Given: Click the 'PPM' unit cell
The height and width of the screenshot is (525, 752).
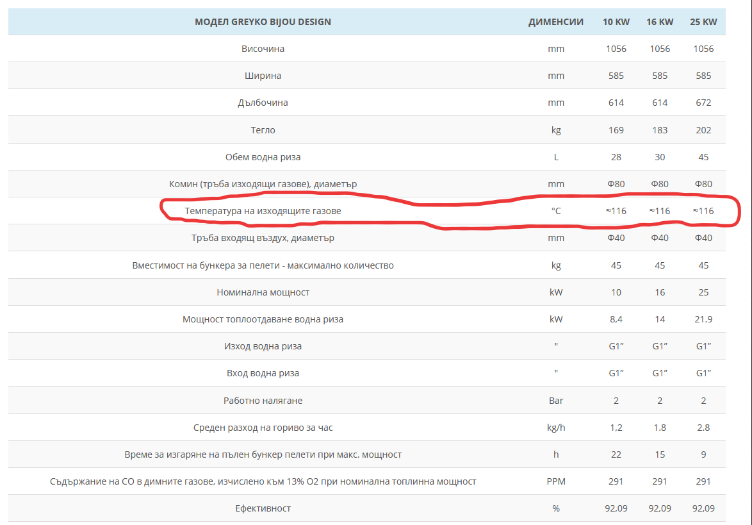Looking at the screenshot, I should tap(556, 481).
